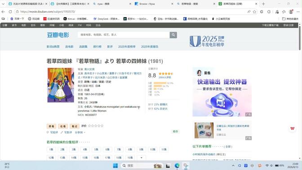This screenshot has width=302, height=170.
Task: Click the pencil 写影评 icon link
Action: 66,132
